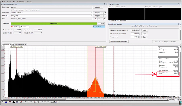Toggle the 'Показать' checkbox

coord(109,21)
